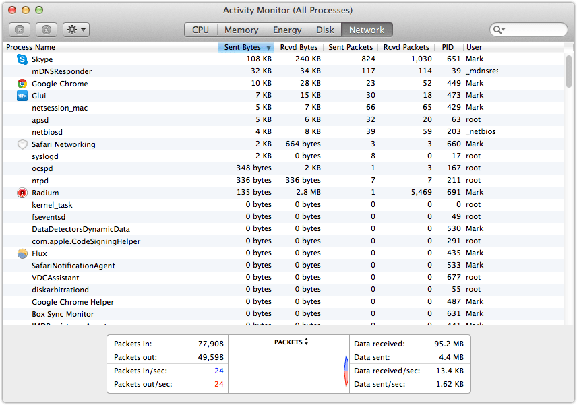This screenshot has height=405, width=577.
Task: Select the netbiosd process
Action: 283,132
